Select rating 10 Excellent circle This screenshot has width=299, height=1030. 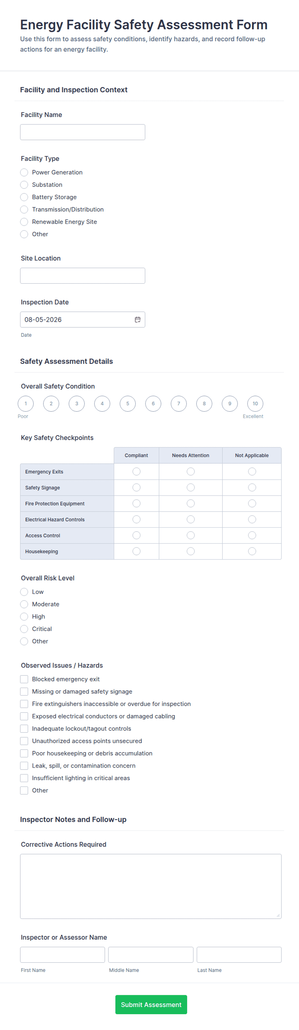point(255,404)
